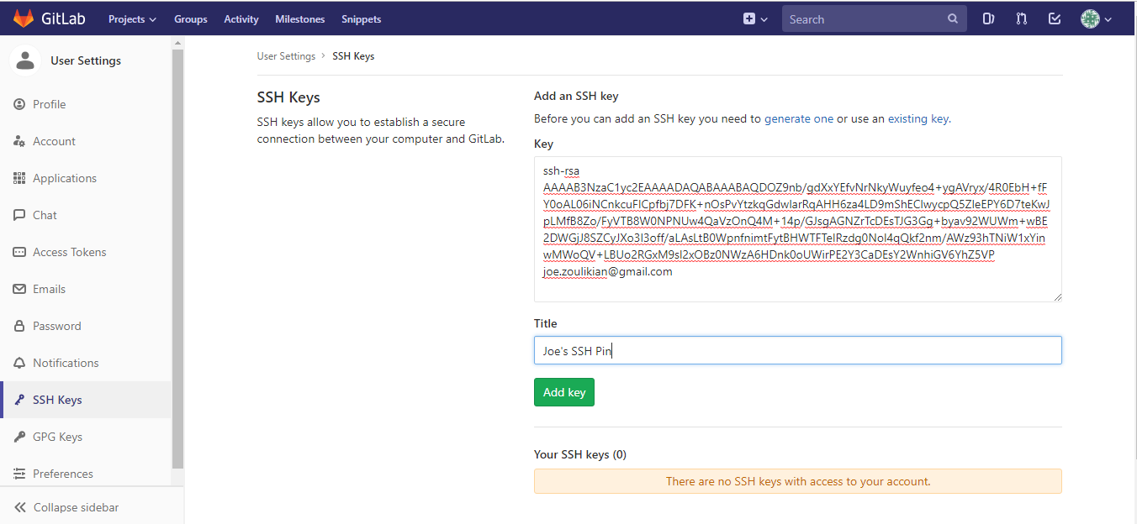Click the GitLab fox logo
Image resolution: width=1137 pixels, height=524 pixels.
tap(22, 18)
